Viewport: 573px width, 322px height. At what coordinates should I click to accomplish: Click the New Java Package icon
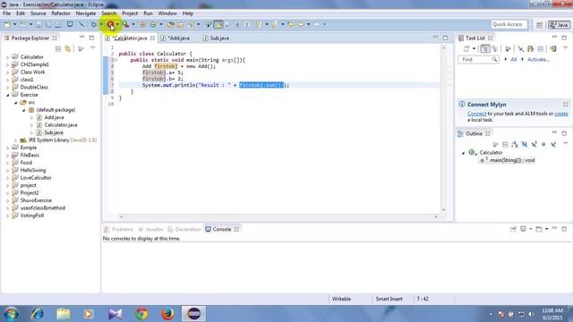pyautogui.click(x=143, y=24)
